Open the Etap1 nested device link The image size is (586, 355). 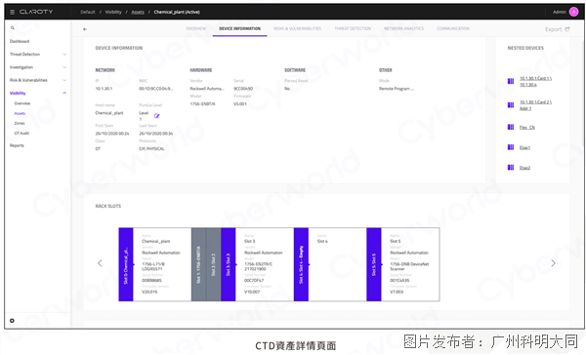click(x=524, y=147)
